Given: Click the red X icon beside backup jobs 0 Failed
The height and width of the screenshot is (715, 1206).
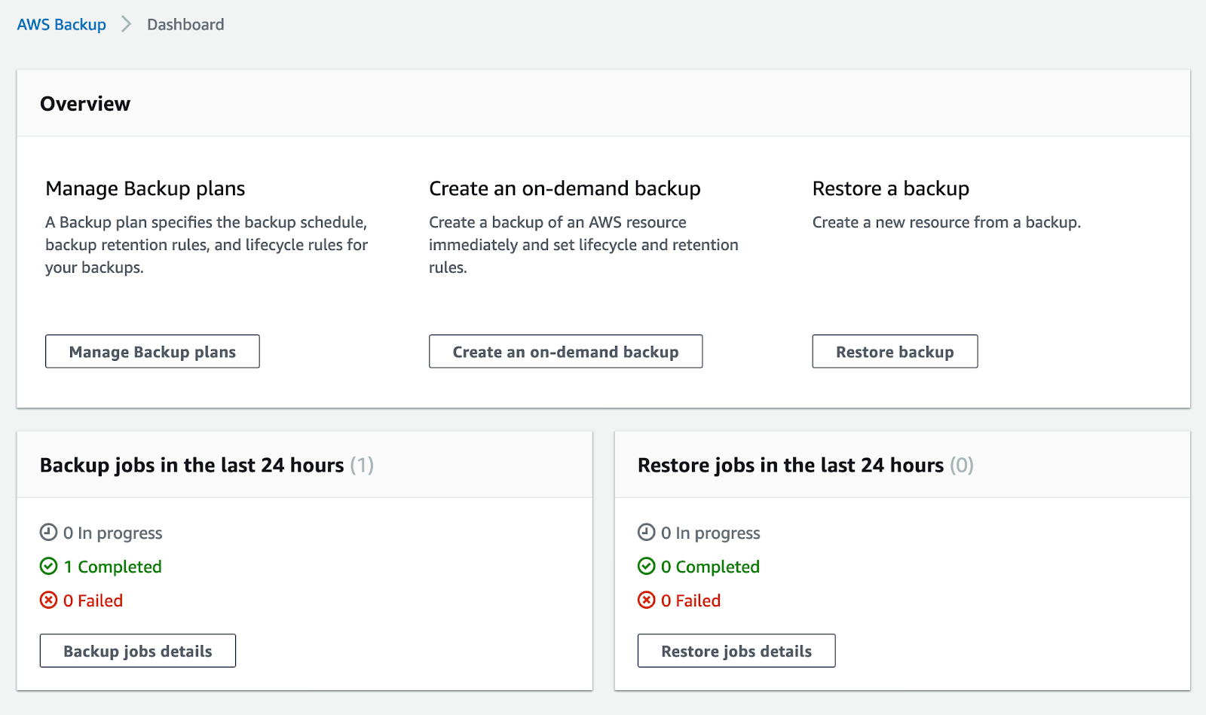Looking at the screenshot, I should [48, 600].
